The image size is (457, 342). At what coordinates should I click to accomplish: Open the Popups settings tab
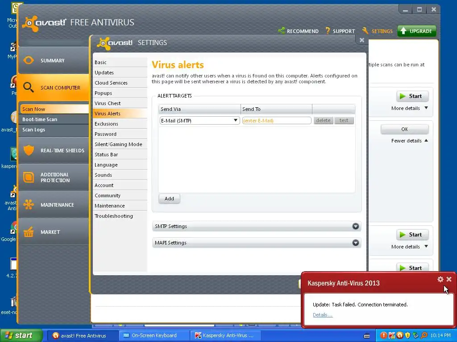tap(120, 93)
